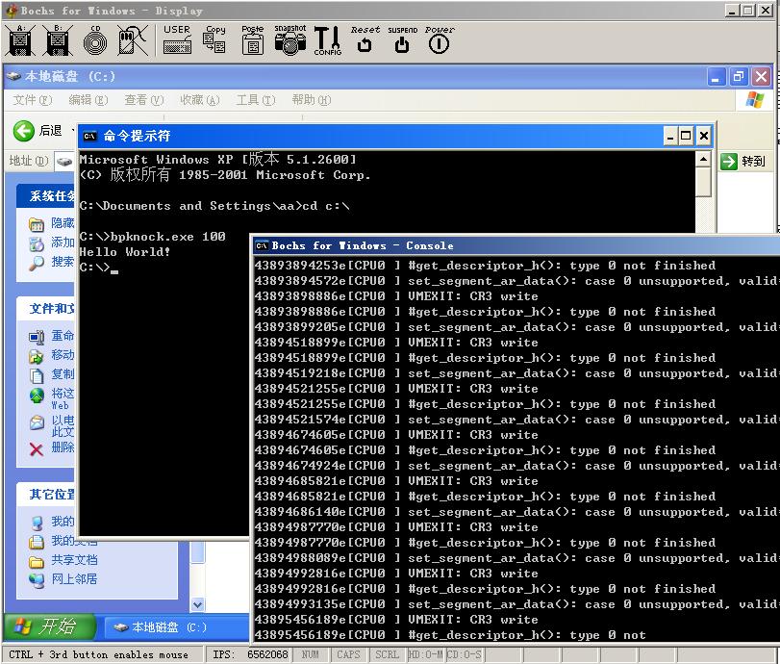Click the NUM status bar indicator
Screen dimensions: 780x664
coord(310,654)
